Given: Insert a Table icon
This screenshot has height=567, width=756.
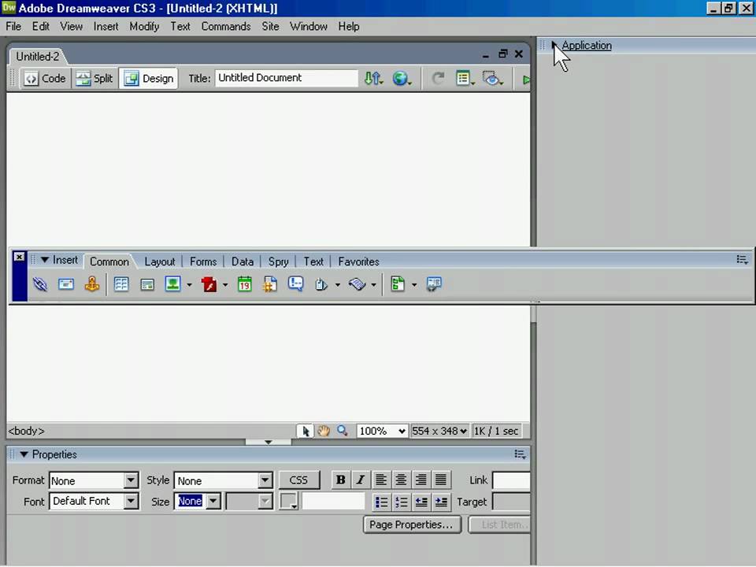Looking at the screenshot, I should click(121, 284).
